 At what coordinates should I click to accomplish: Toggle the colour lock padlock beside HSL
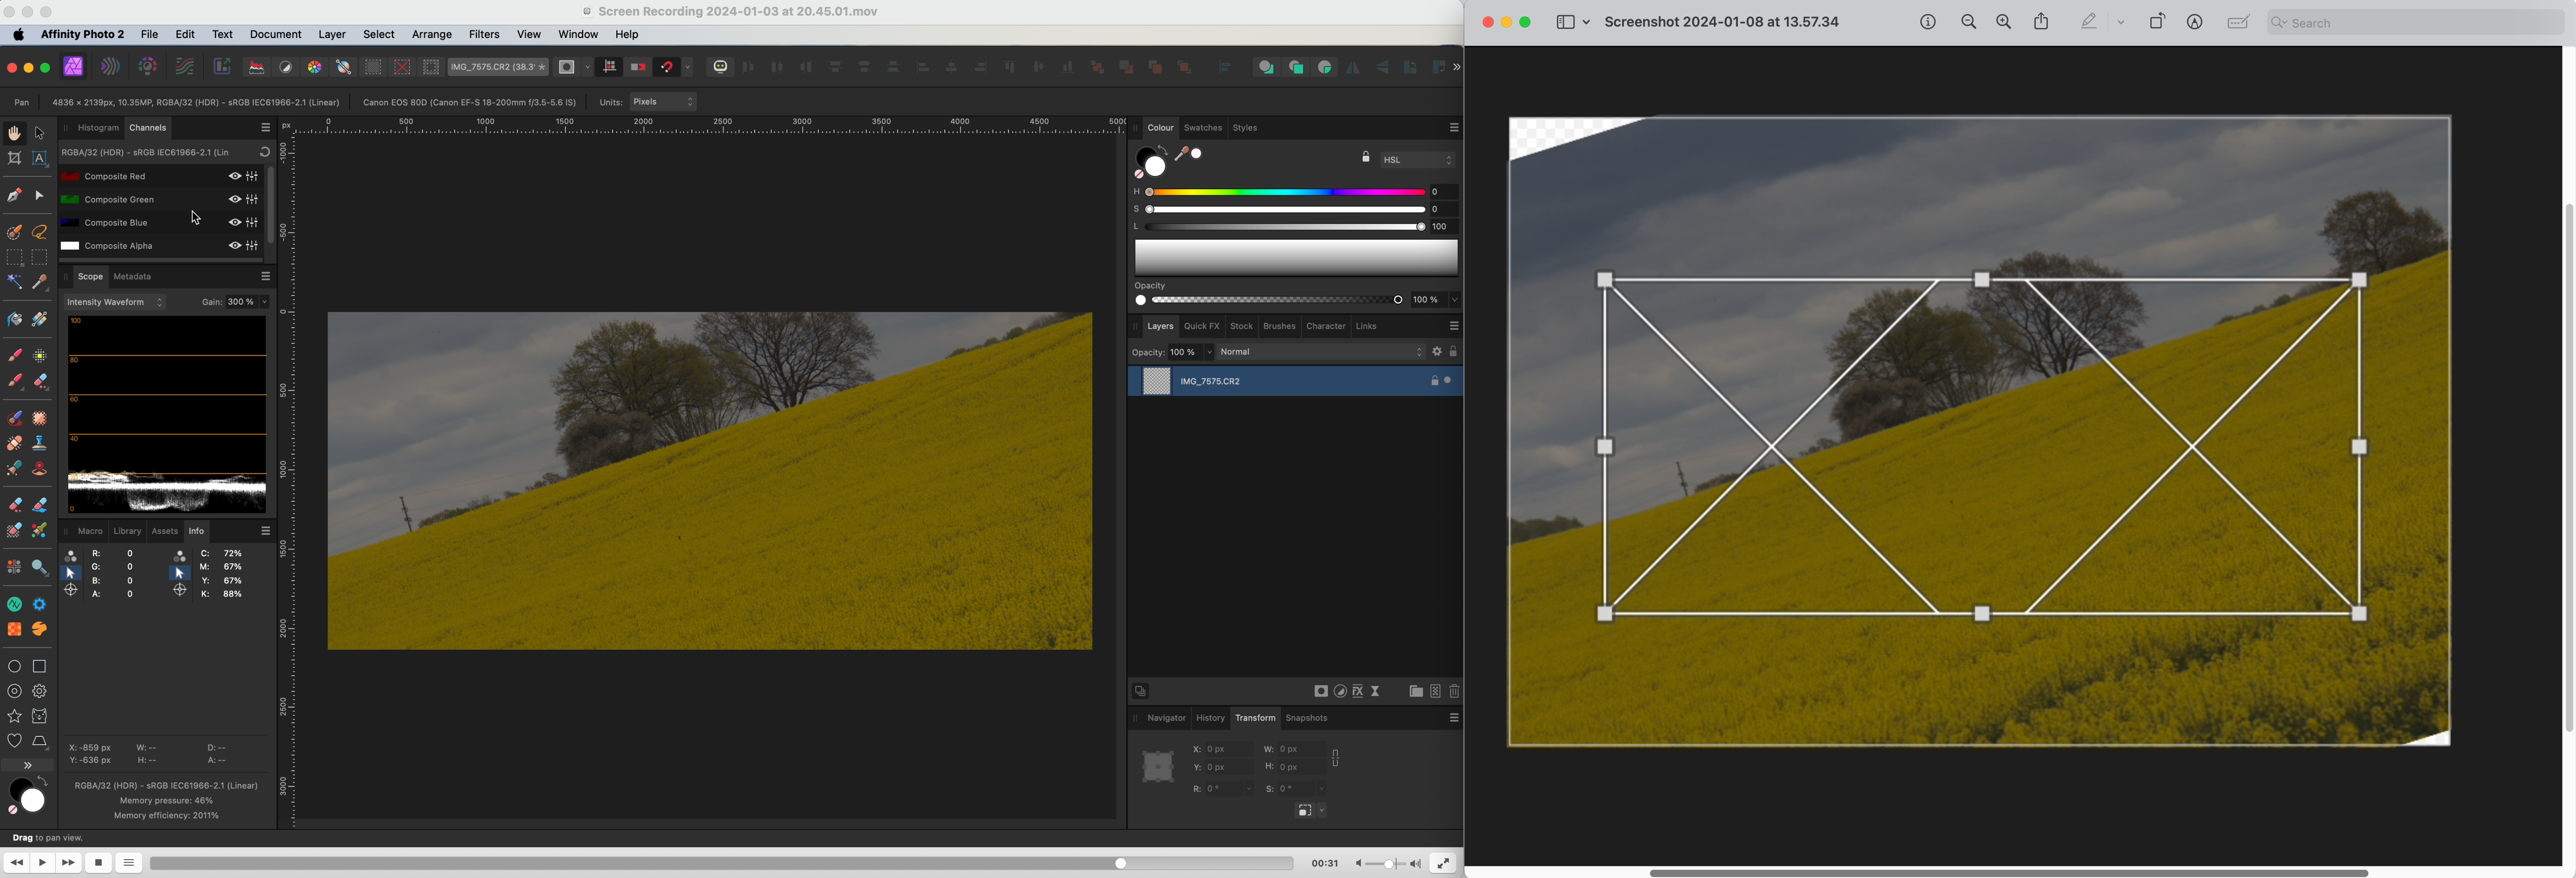[x=1366, y=157]
